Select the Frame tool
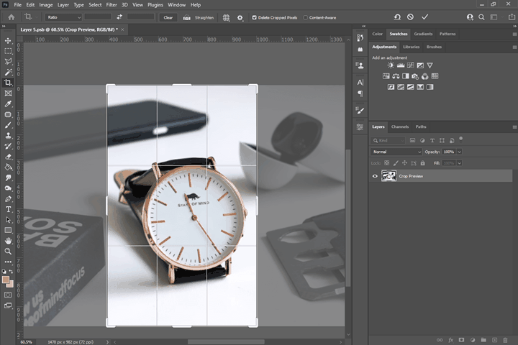The width and height of the screenshot is (518, 345). [x=8, y=93]
